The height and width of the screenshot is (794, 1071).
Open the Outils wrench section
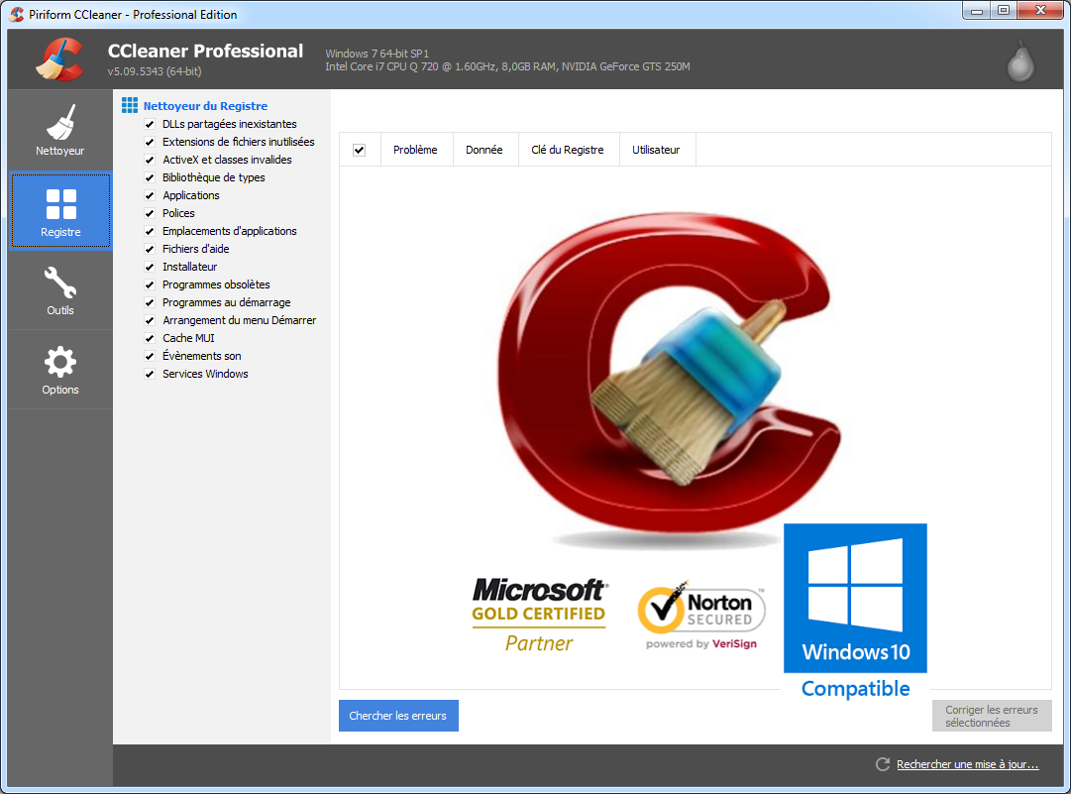click(x=60, y=290)
